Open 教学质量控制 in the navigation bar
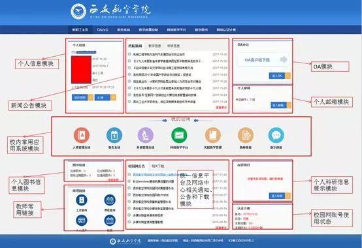The height and width of the screenshot is (248, 362). coord(148,30)
